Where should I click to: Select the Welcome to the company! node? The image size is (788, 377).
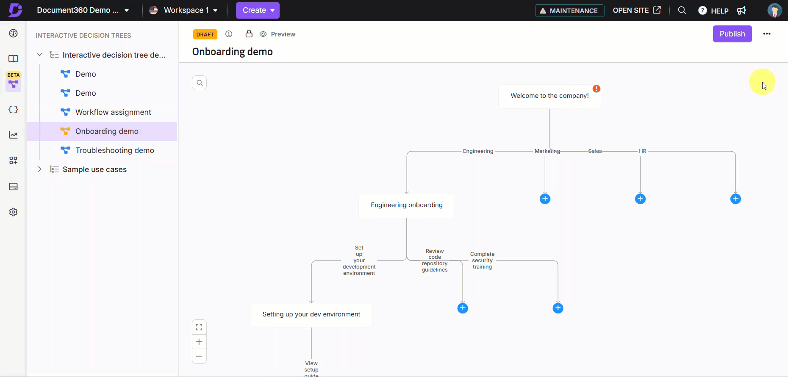click(549, 96)
